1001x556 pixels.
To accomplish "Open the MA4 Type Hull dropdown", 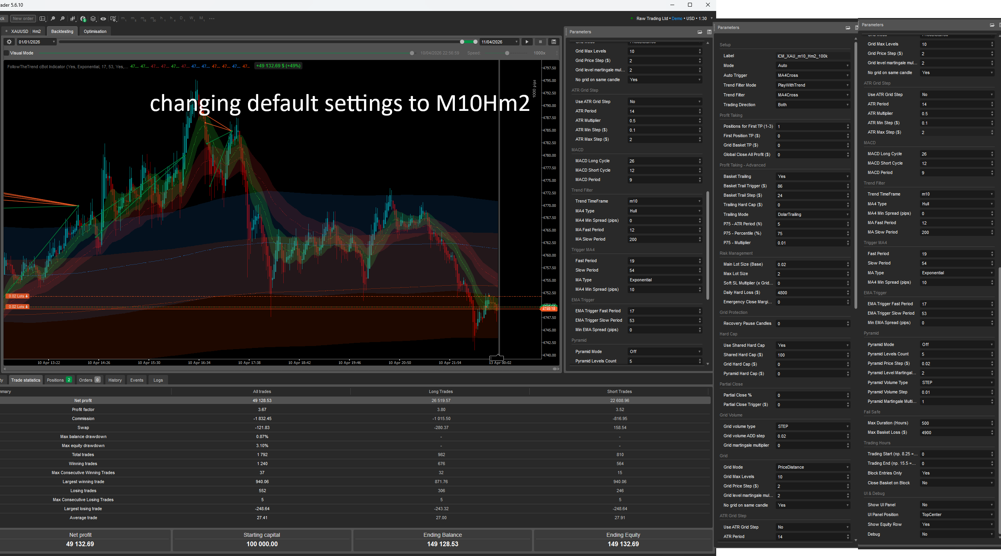I will pyautogui.click(x=664, y=211).
